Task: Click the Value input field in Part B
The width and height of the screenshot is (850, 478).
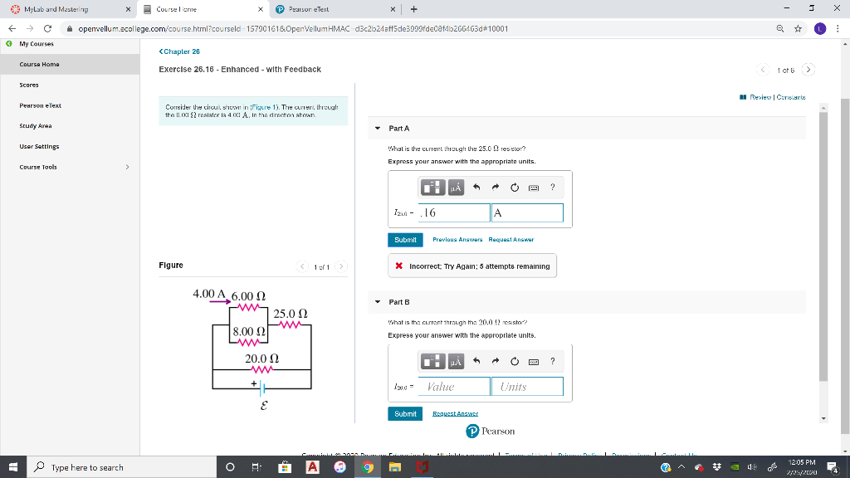Action: pos(454,386)
